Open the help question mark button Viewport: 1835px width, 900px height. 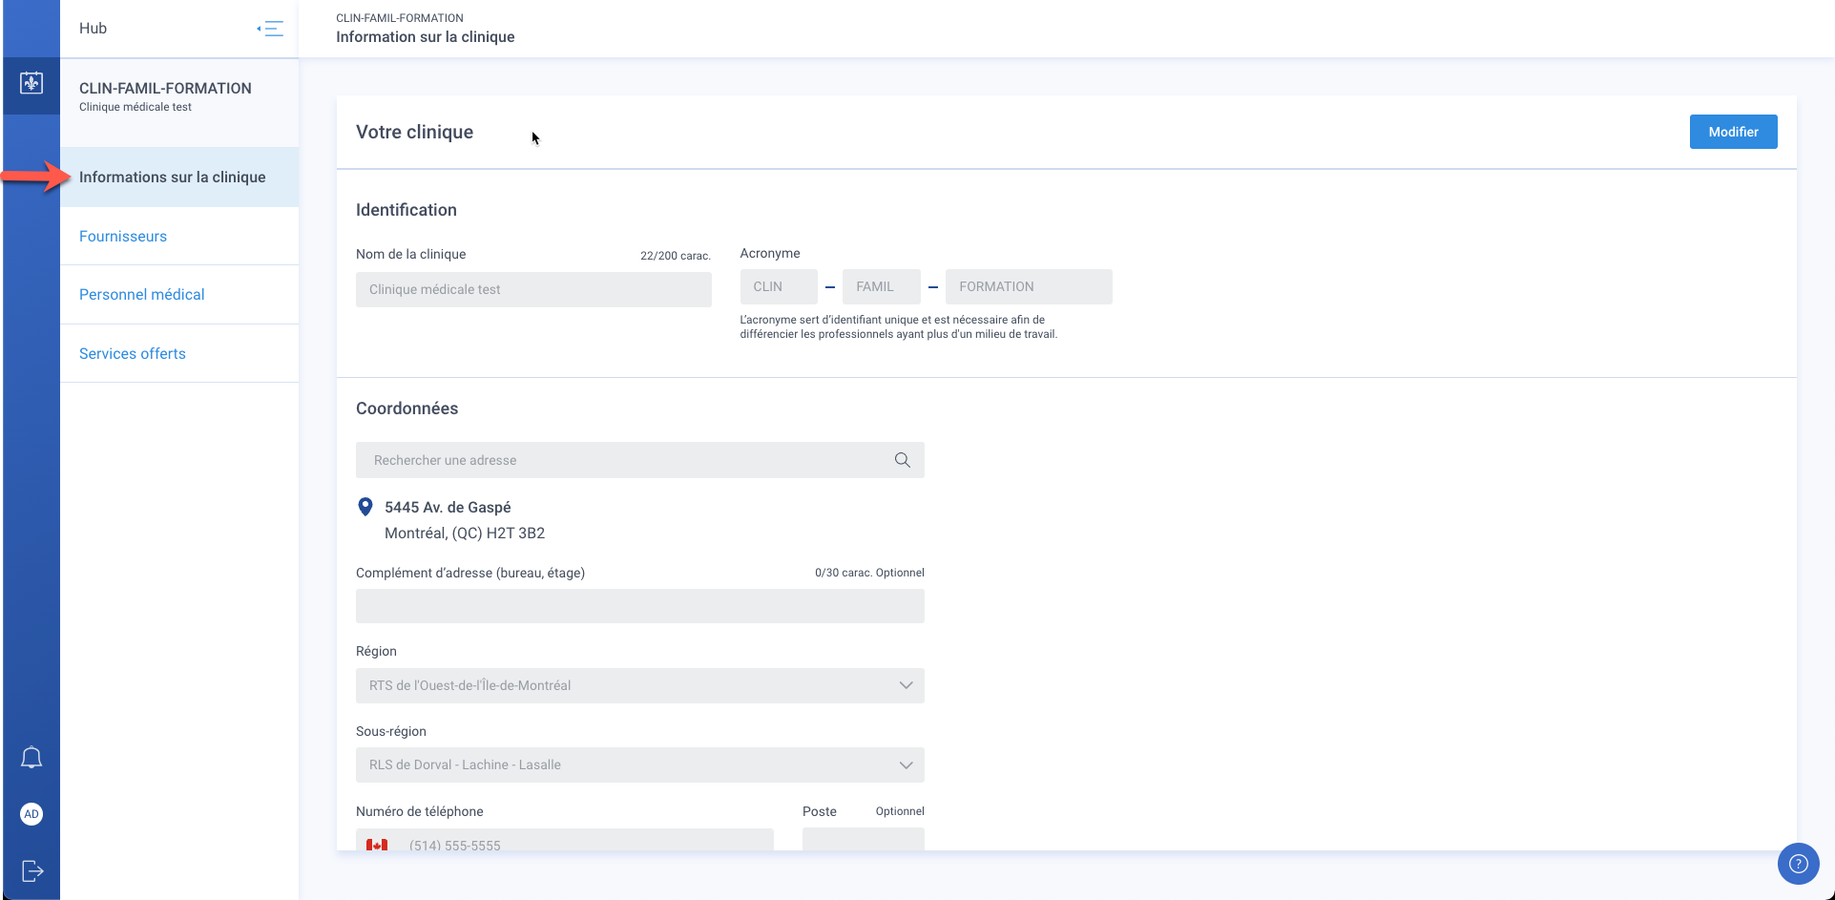click(x=1798, y=864)
